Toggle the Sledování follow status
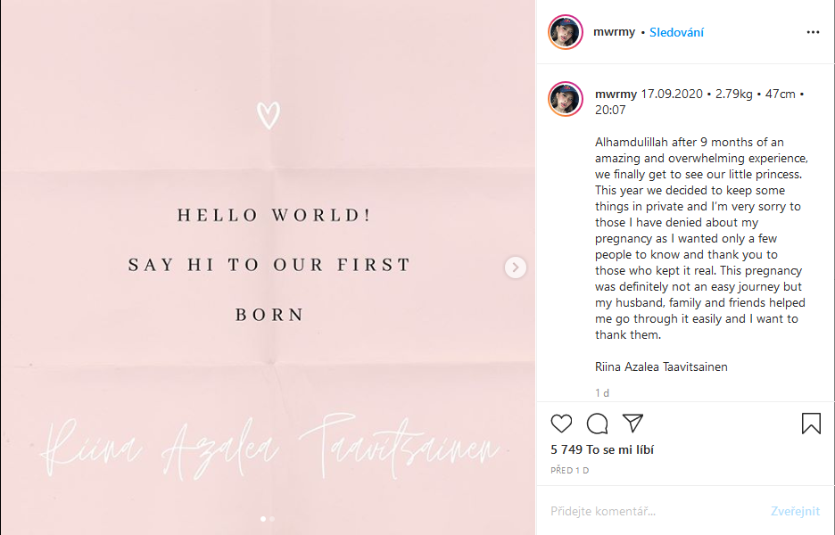Viewport: 835px width, 535px height. (676, 32)
